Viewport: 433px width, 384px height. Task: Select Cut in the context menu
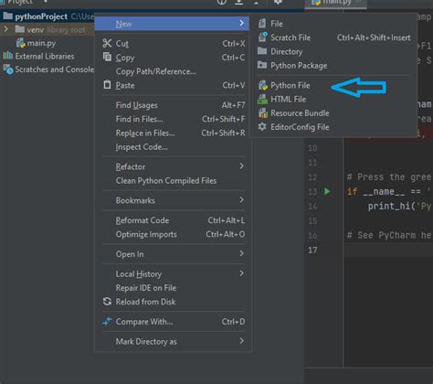(x=174, y=44)
